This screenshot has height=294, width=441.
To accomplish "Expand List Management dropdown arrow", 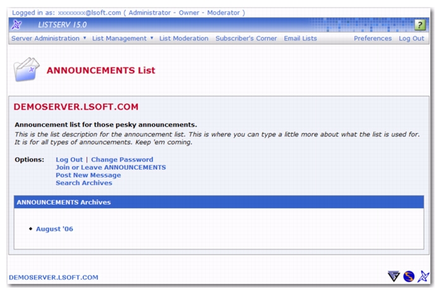I will pos(152,38).
